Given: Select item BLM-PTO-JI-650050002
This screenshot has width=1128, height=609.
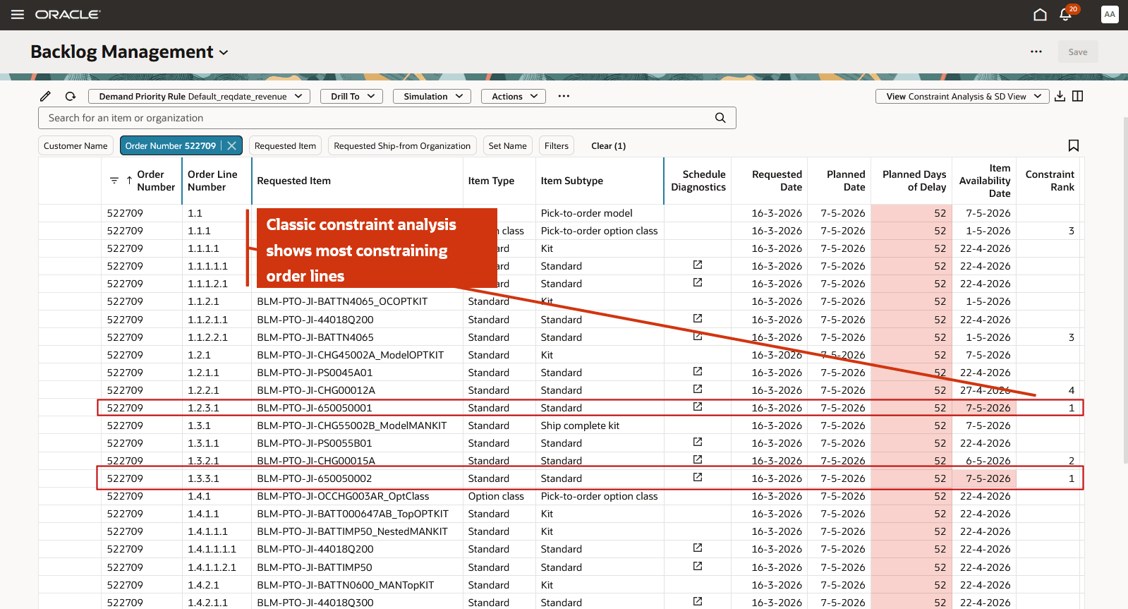Looking at the screenshot, I should (314, 478).
